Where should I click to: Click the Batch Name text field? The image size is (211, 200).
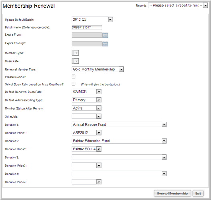point(87,28)
